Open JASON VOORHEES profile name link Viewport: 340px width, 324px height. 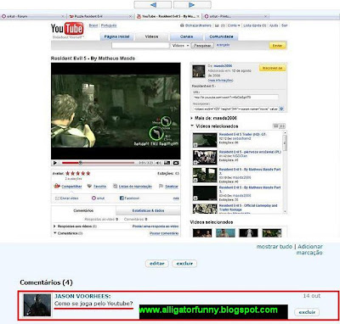[82, 296]
